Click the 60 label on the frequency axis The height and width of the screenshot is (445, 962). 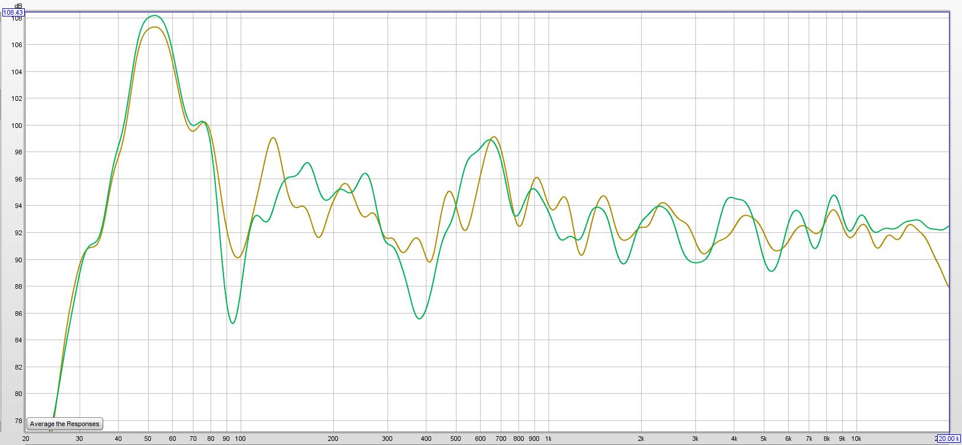[x=172, y=439]
